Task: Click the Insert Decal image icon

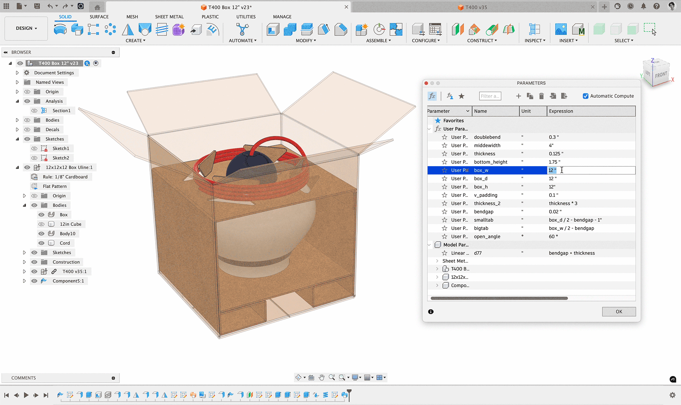Action: pos(560,30)
